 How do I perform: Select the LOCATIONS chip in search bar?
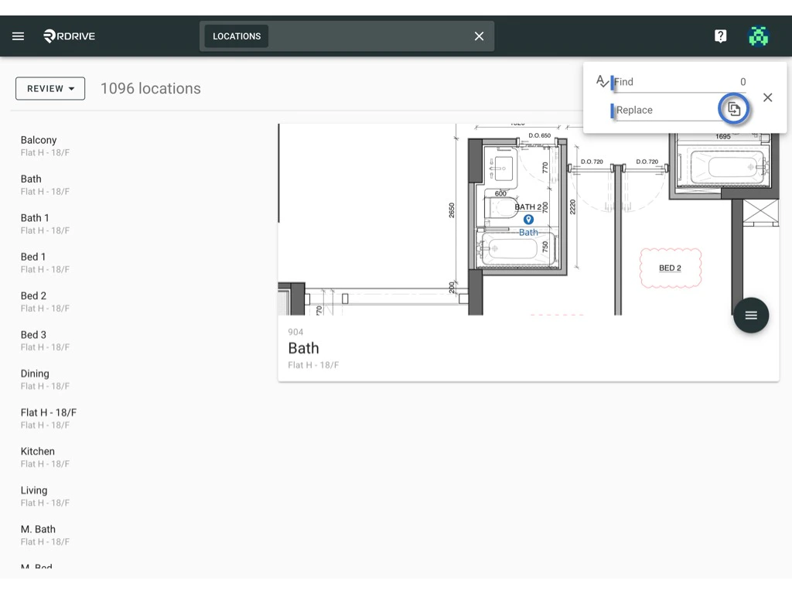tap(237, 36)
